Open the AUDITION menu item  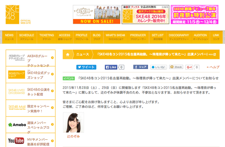[200, 37]
